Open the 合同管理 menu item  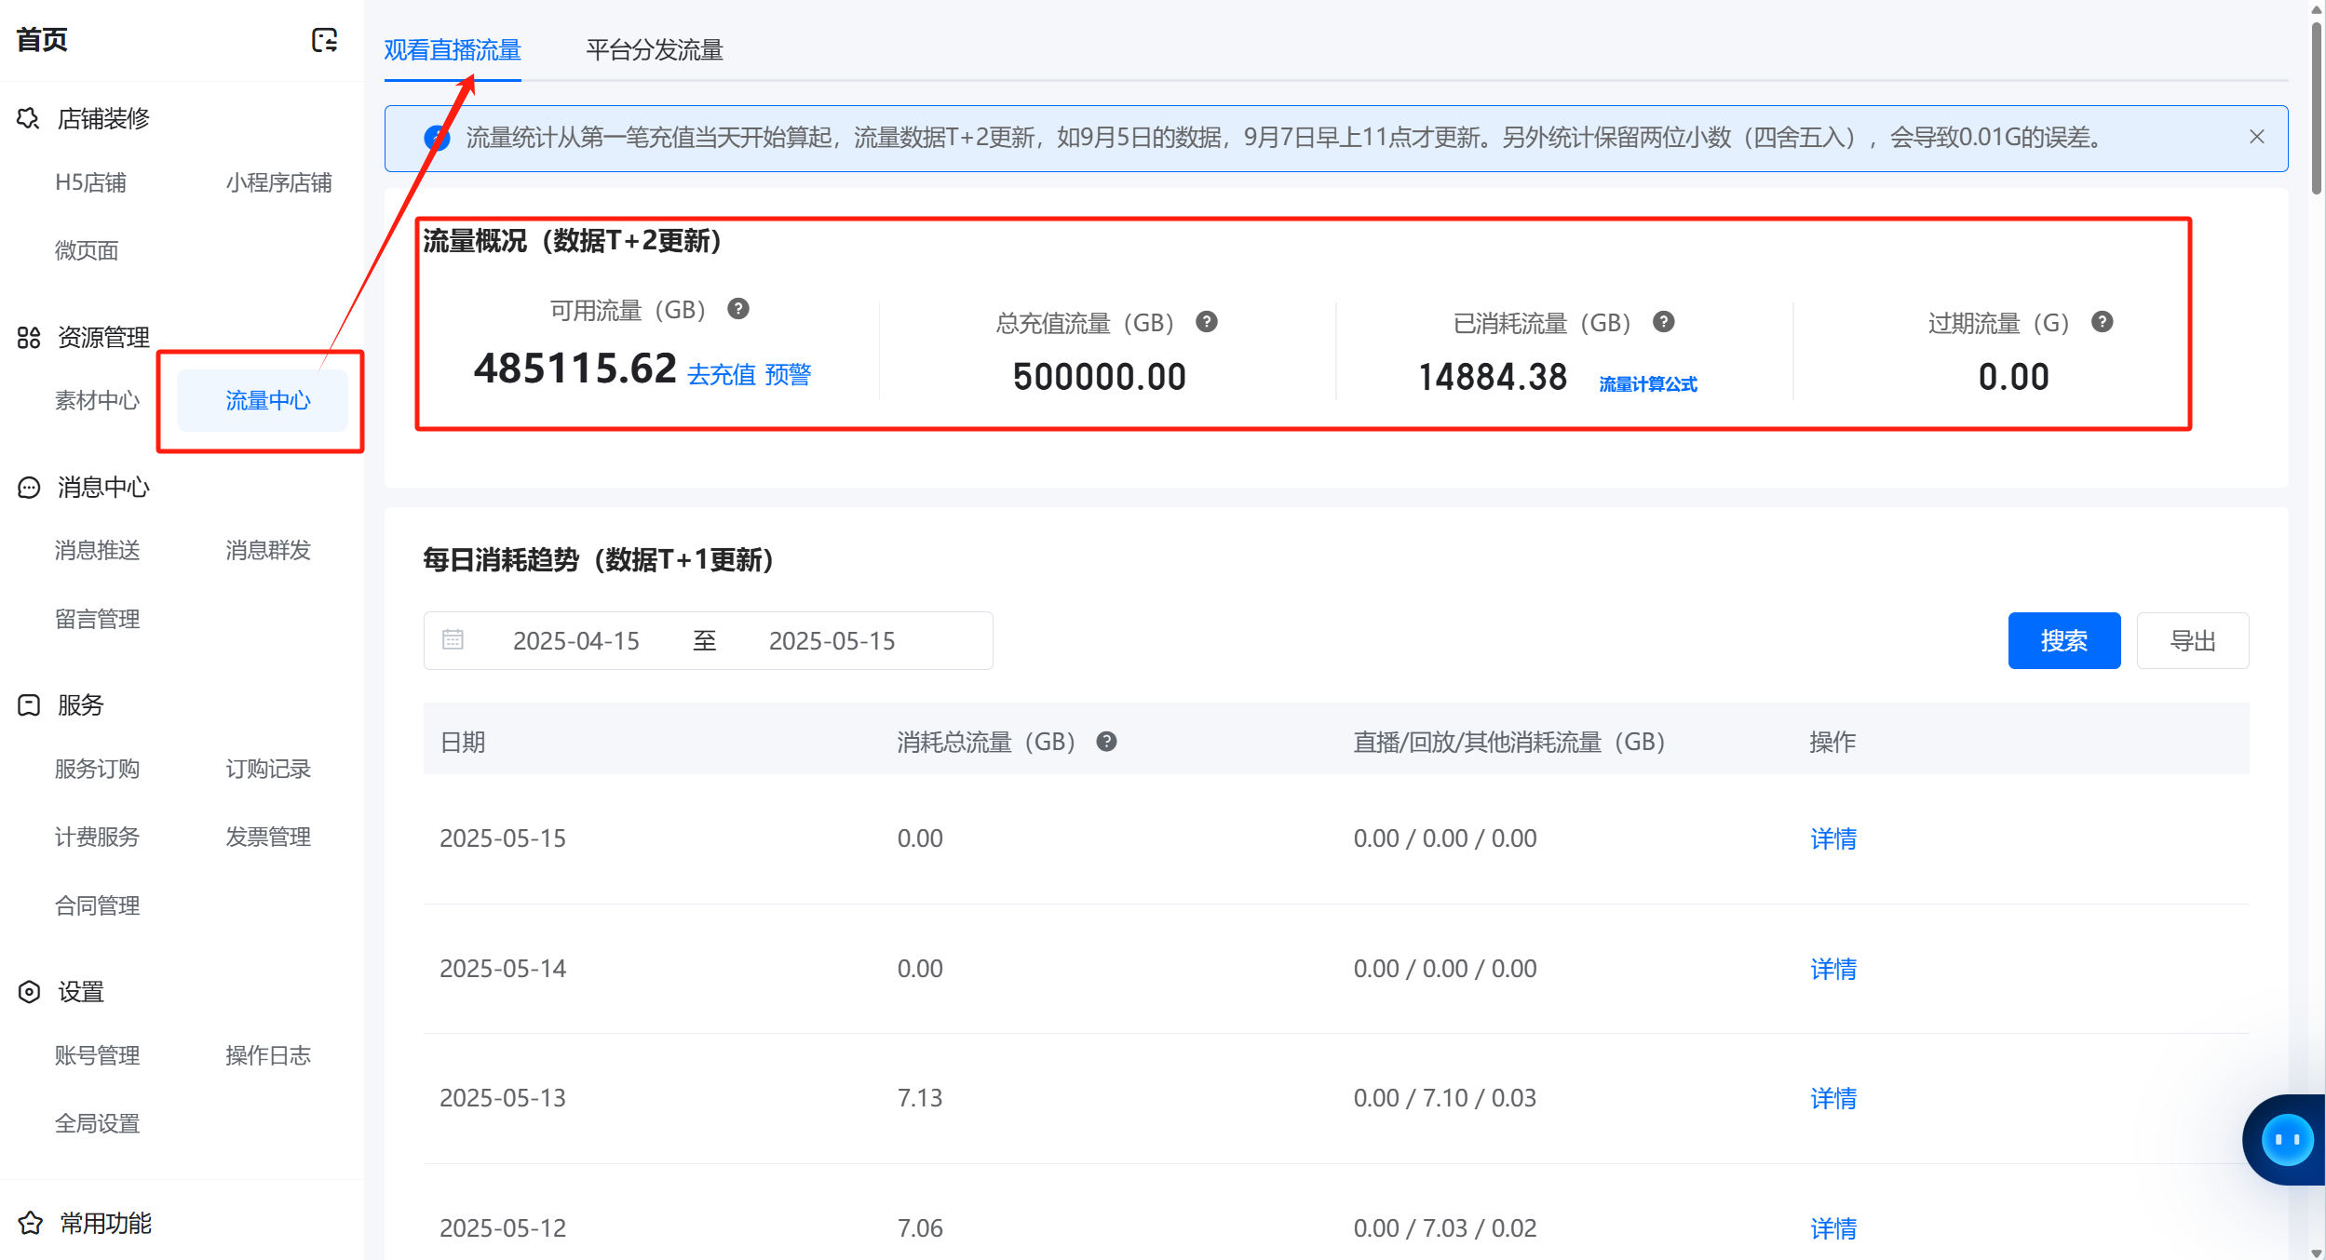click(97, 905)
